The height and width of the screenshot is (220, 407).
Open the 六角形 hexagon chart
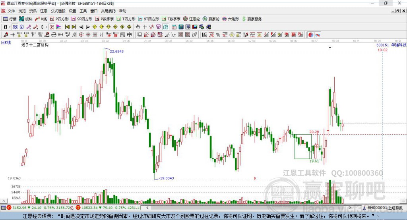point(231,19)
